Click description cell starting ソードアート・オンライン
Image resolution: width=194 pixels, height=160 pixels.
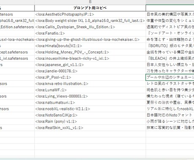click(170, 33)
